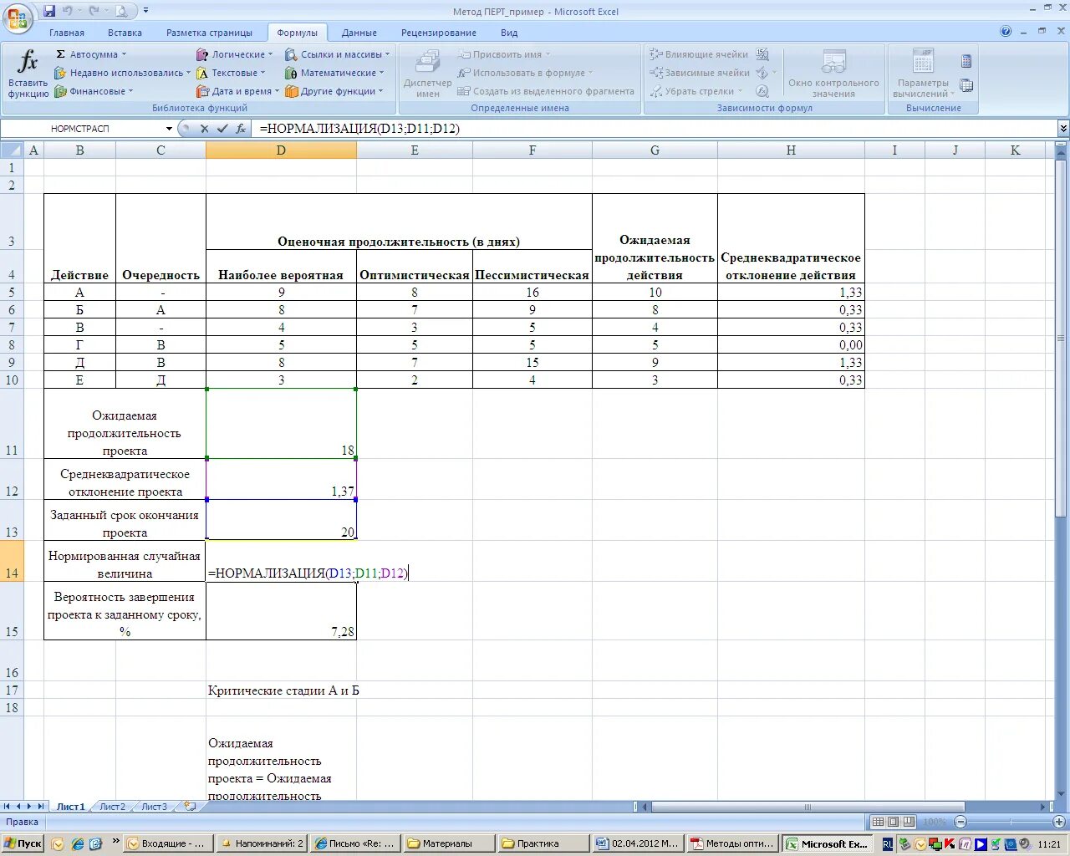Click the calculate now calculator icon
This screenshot has width=1070, height=856.
pyautogui.click(x=966, y=61)
